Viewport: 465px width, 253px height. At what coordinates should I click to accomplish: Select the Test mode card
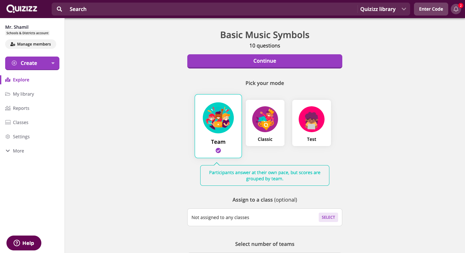(x=312, y=123)
